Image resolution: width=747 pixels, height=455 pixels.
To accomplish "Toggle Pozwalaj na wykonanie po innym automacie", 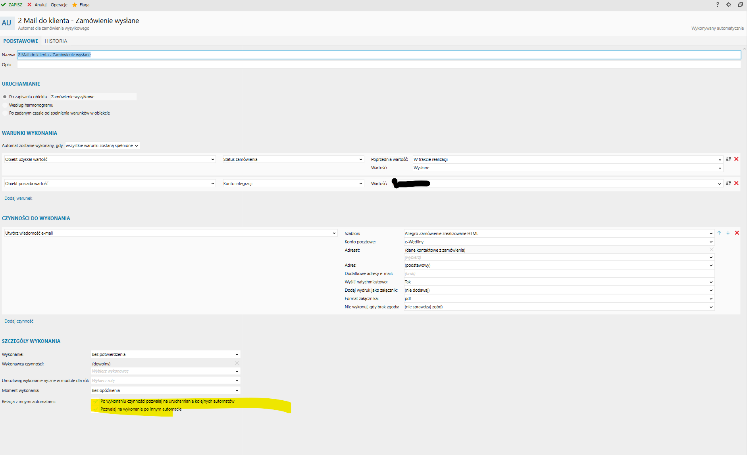I will [95, 409].
